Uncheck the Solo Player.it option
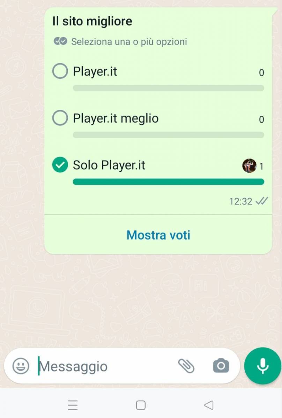282x418 pixels. tap(60, 165)
